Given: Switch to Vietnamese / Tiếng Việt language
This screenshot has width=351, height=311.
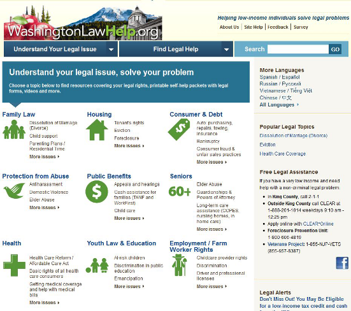Looking at the screenshot, I should (x=285, y=90).
